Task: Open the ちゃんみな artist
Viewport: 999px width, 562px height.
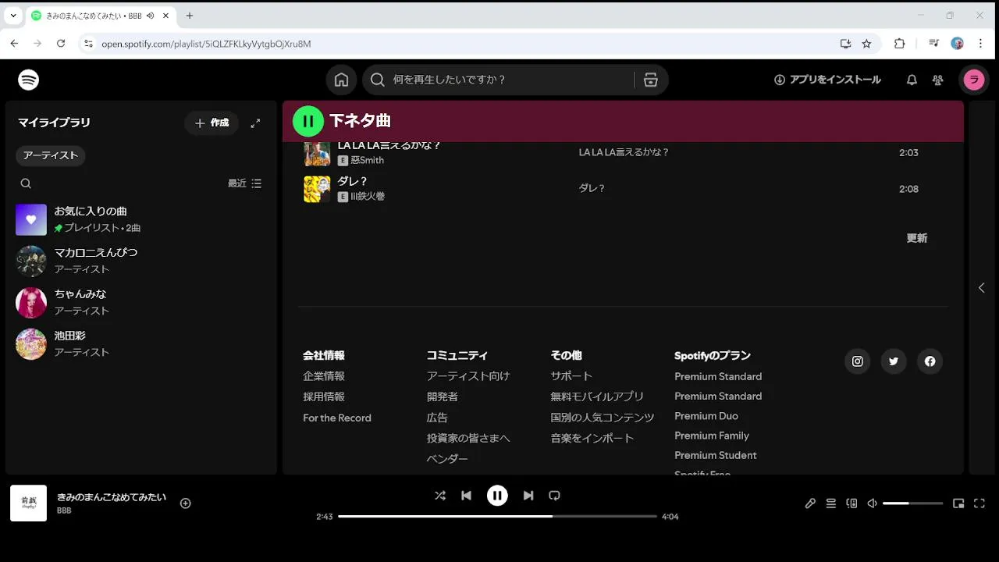Action: 141,302
